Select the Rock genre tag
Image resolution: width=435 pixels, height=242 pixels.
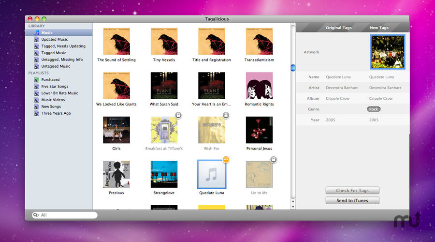click(x=374, y=109)
